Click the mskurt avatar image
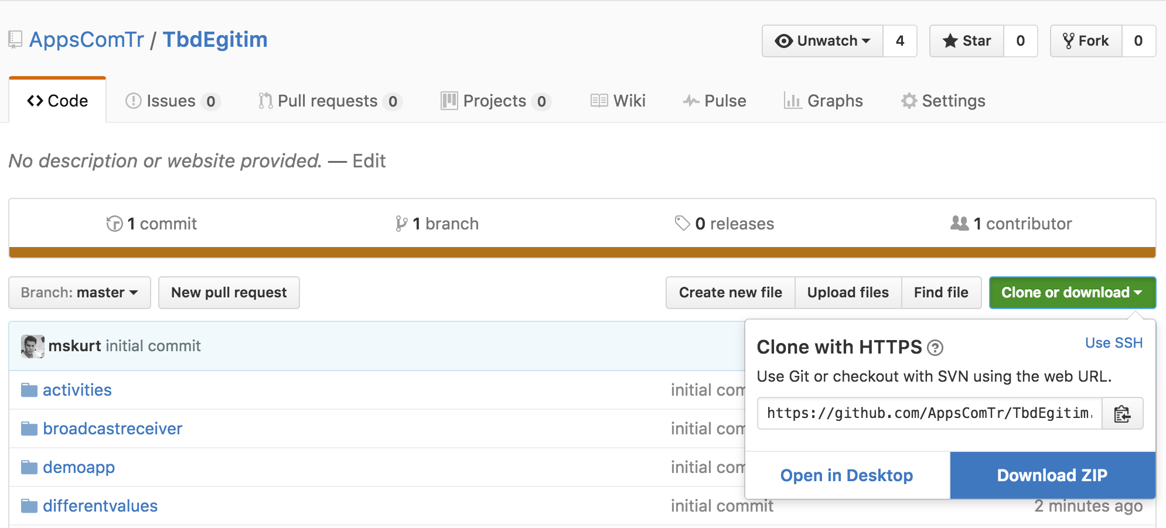 tap(33, 347)
